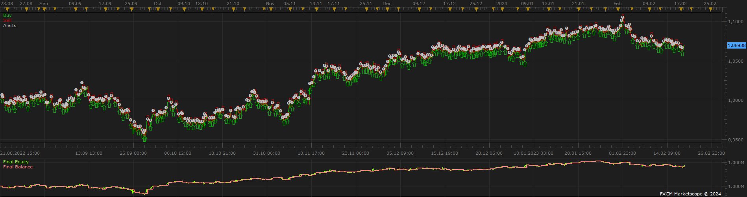The height and width of the screenshot is (197, 747).
Task: Click the current price tag 1,06938
Action: coord(736,45)
